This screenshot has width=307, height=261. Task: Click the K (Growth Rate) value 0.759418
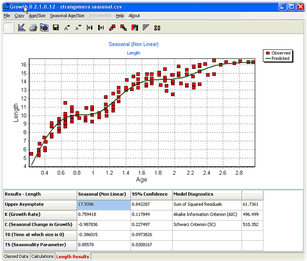104,214
